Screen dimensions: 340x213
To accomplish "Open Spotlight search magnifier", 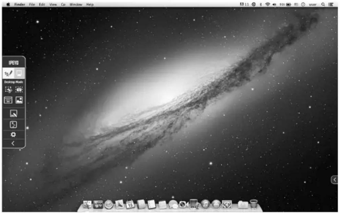I will tap(323, 4).
